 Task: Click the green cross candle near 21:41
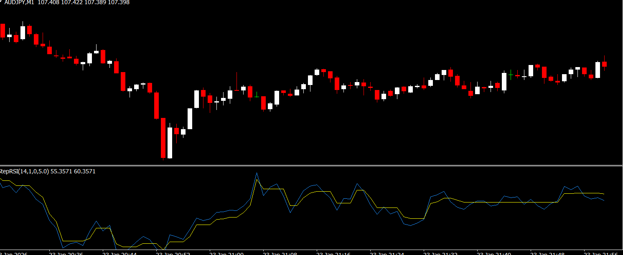point(511,75)
